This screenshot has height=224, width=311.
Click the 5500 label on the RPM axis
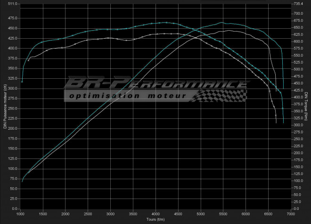[223, 213]
